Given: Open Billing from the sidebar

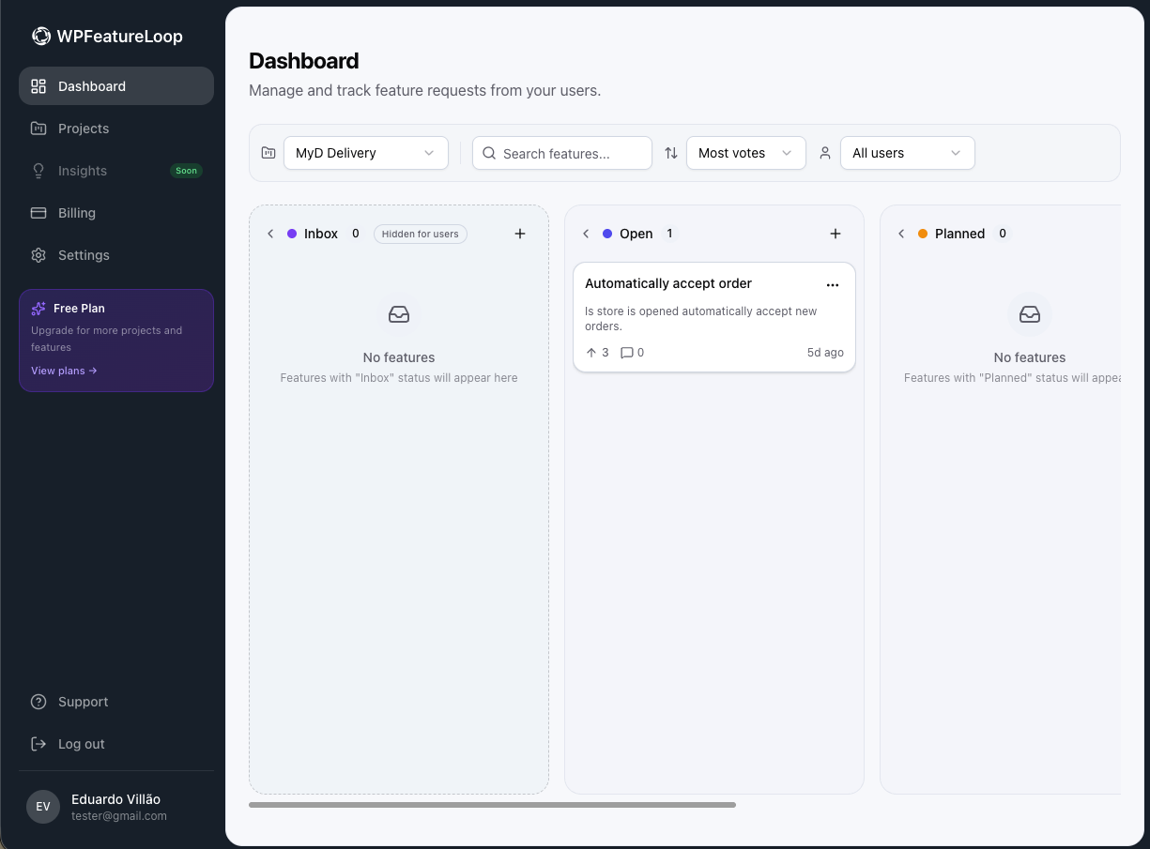Looking at the screenshot, I should coord(77,213).
